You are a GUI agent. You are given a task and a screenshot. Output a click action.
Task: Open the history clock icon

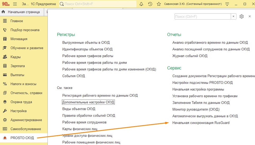150,4
